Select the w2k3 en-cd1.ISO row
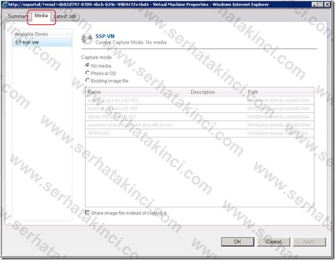The image size is (335, 260). (200, 108)
